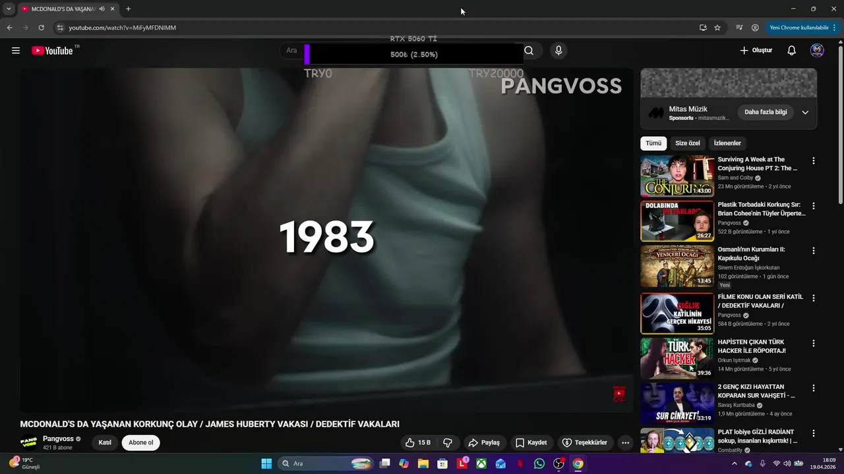Open options for TÜRK HACKER video
The height and width of the screenshot is (474, 844).
pyautogui.click(x=813, y=344)
